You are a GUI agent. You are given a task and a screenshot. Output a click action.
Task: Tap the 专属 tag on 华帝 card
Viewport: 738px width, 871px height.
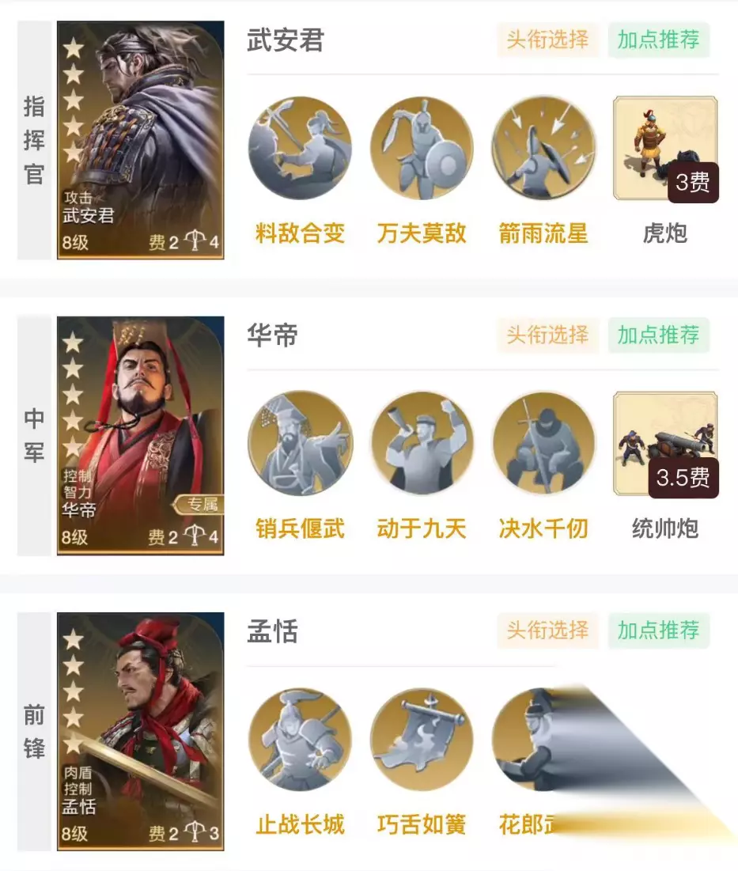[199, 505]
